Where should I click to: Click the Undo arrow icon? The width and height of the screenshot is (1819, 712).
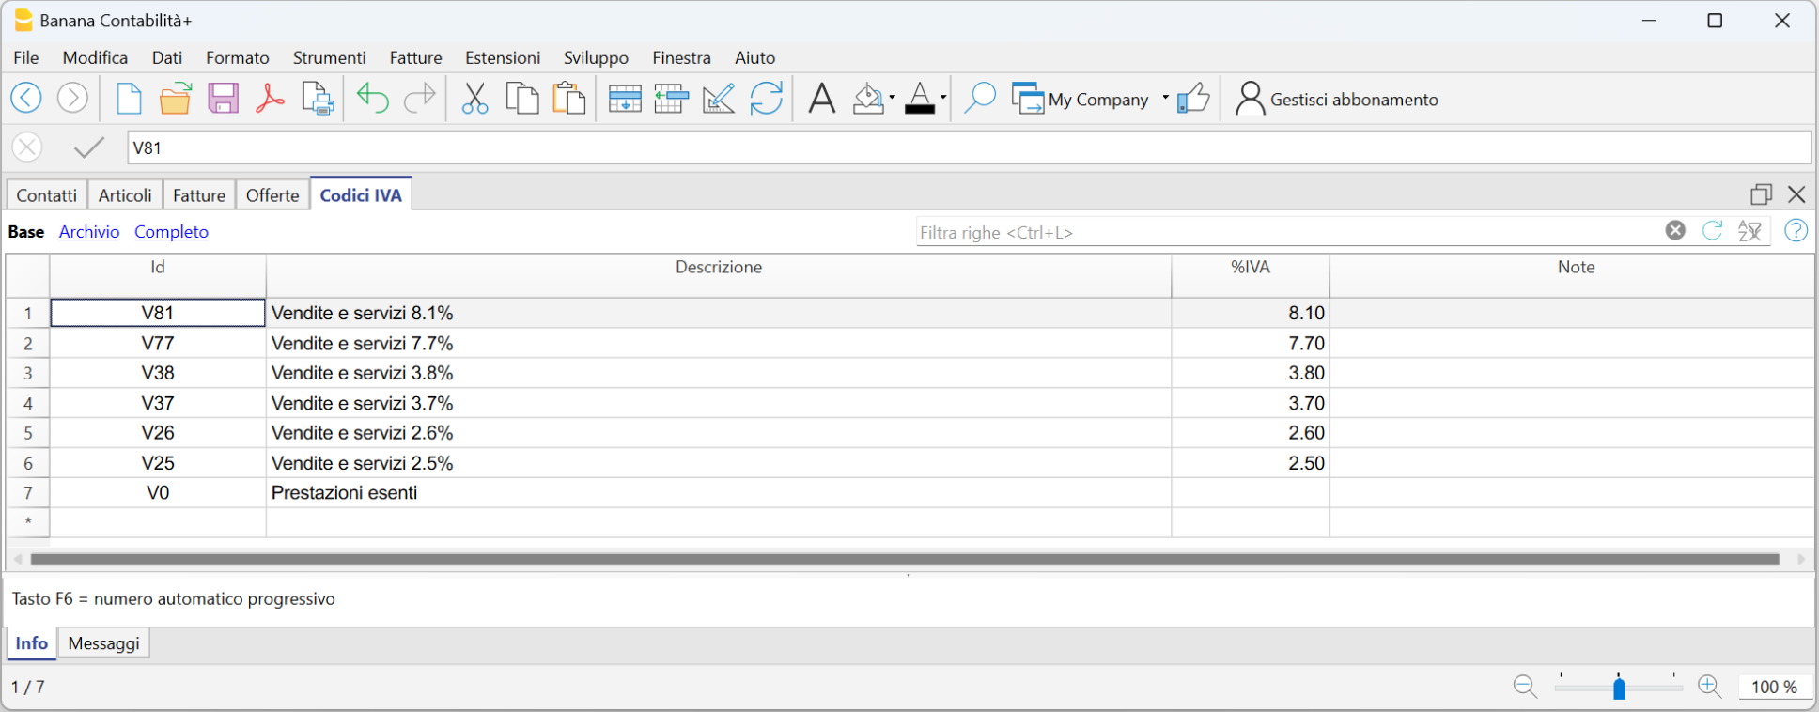tap(372, 99)
